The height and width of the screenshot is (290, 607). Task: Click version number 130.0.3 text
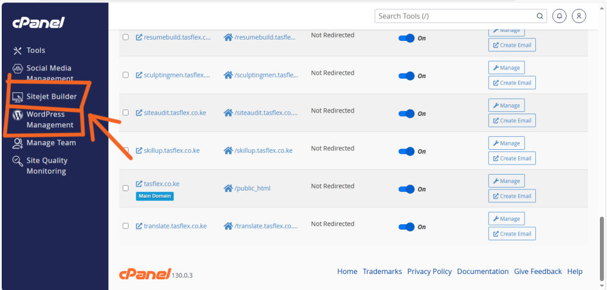pos(183,275)
